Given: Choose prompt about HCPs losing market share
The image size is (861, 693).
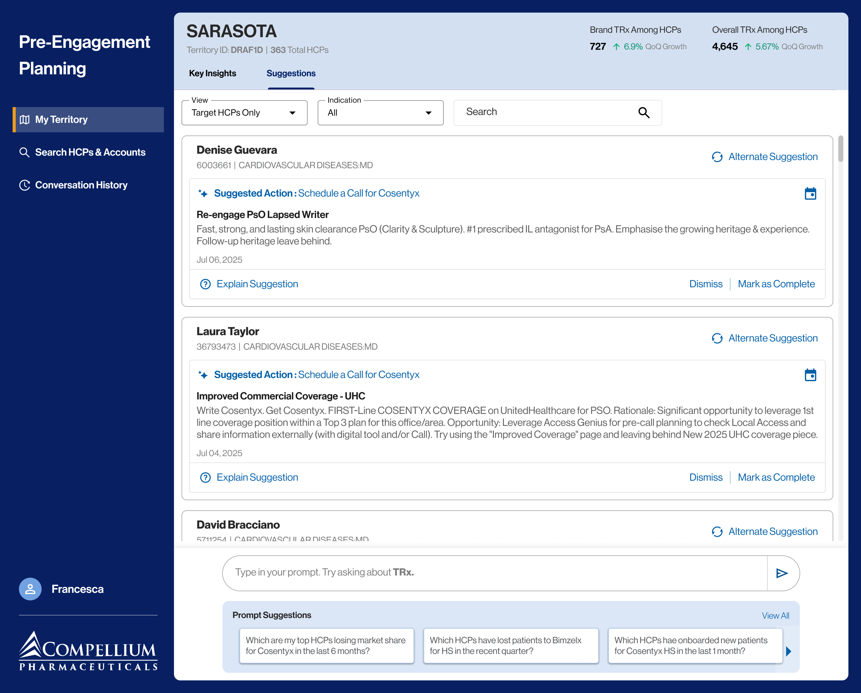Looking at the screenshot, I should pos(326,645).
